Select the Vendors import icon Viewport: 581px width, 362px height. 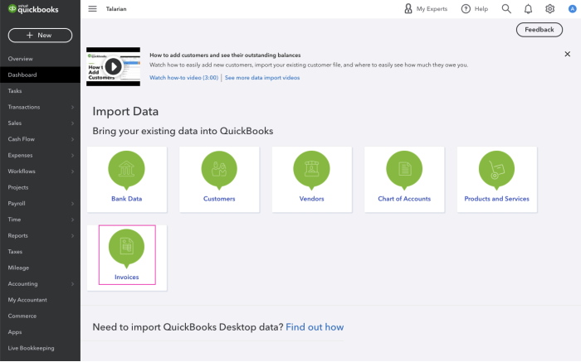click(x=311, y=169)
